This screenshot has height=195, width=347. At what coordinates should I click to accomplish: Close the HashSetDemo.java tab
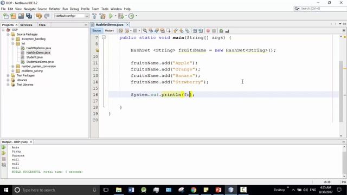127,24
